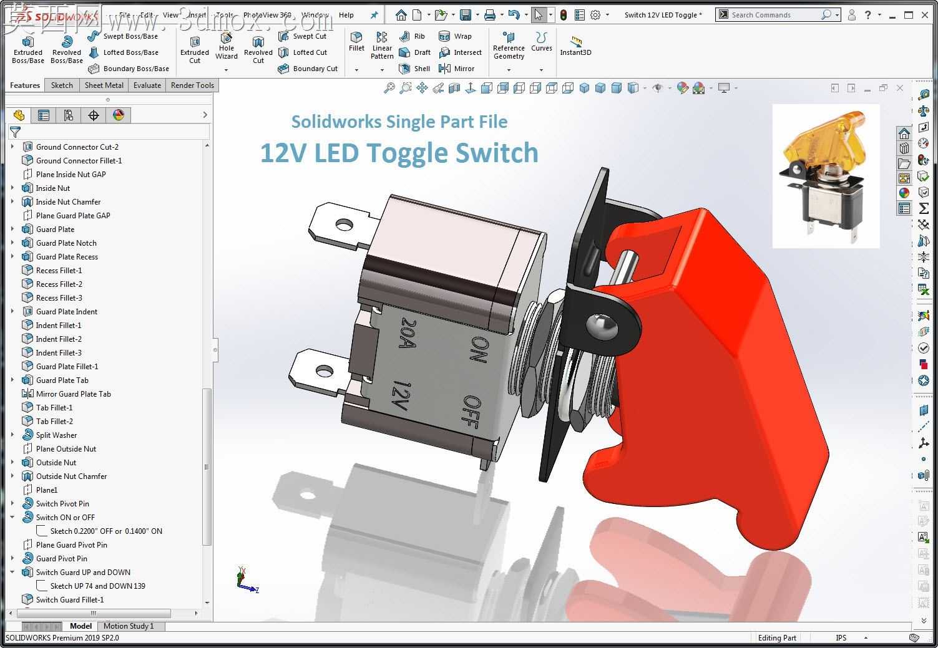
Task: Open the ConfigurationManager panel tab
Action: (x=69, y=115)
